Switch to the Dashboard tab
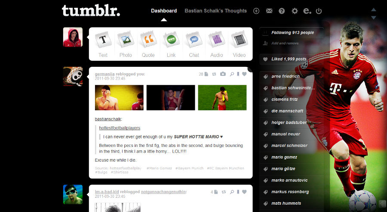 pos(164,11)
